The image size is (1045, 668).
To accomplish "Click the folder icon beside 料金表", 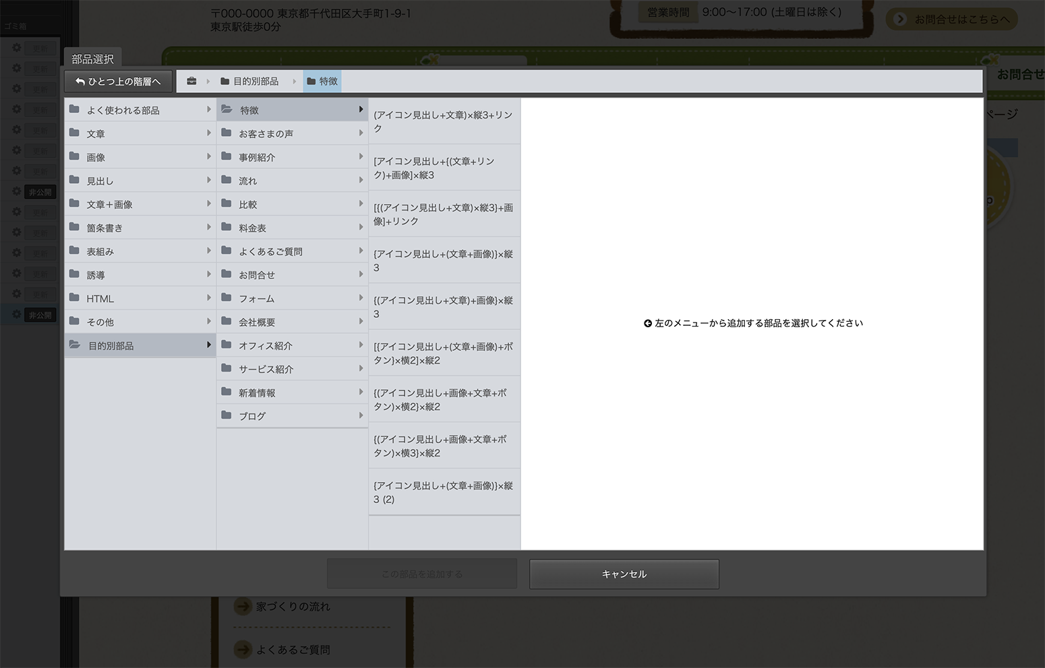I will point(227,228).
